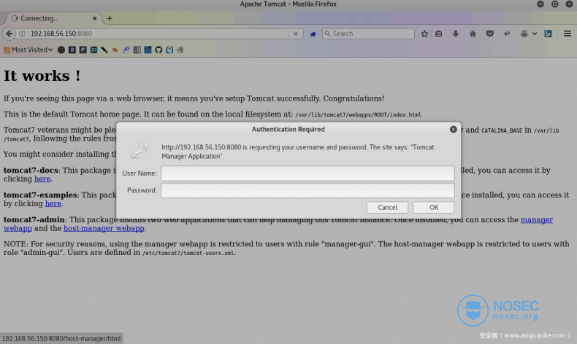Open the blue square chart bookmark icon
The width and height of the screenshot is (577, 344).
[x=148, y=50]
